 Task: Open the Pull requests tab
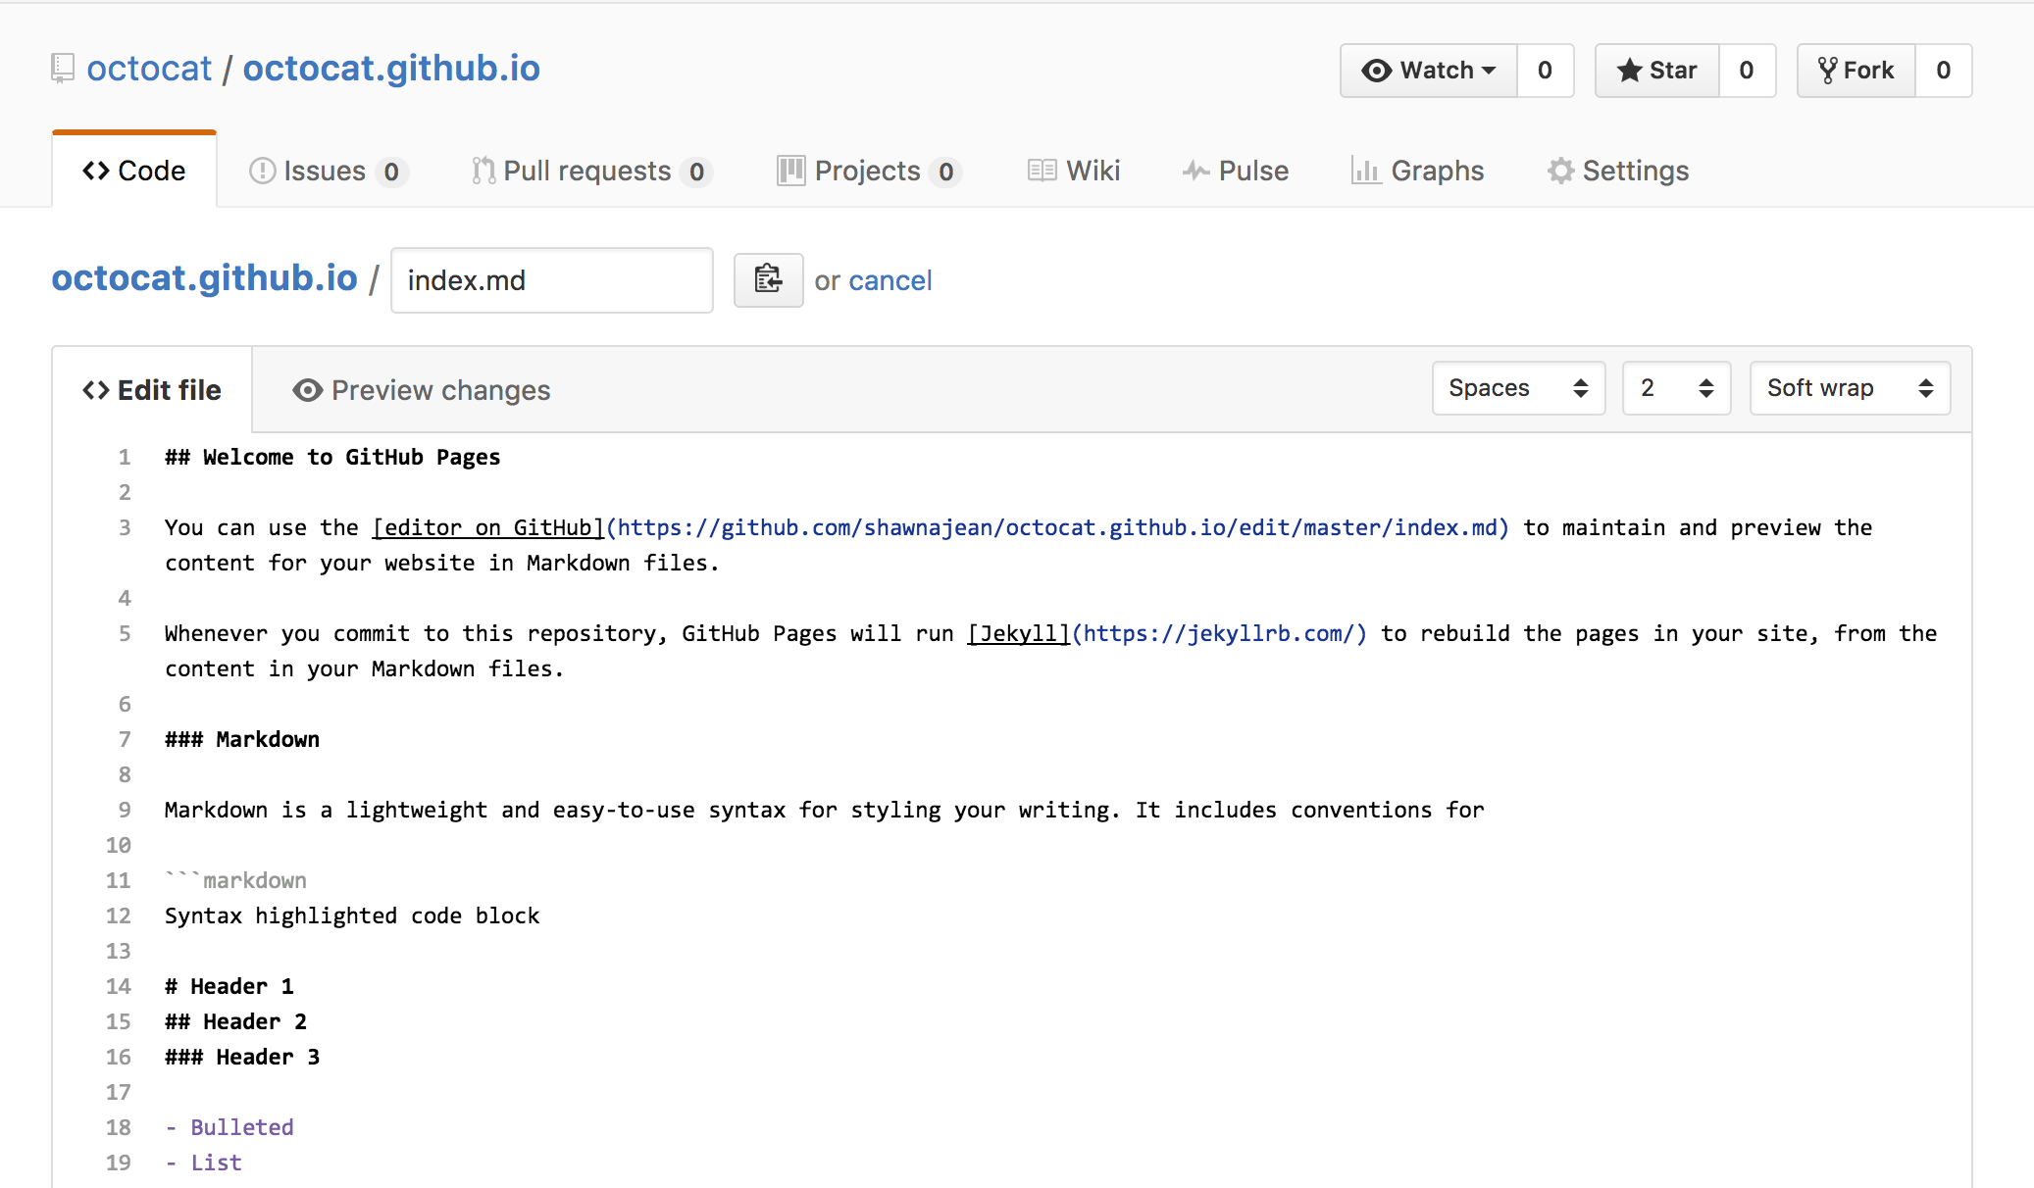click(x=591, y=171)
